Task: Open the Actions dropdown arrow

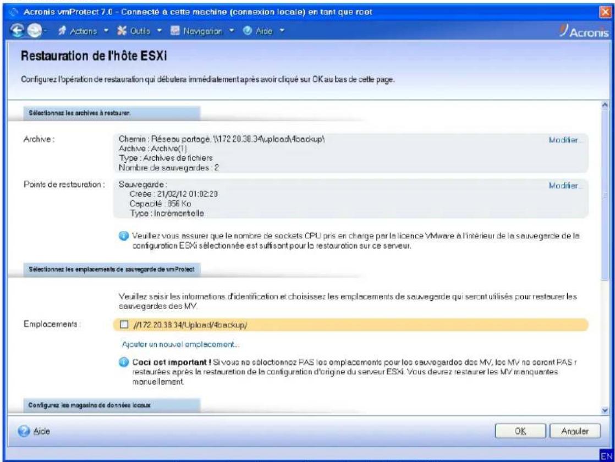Action: pyautogui.click(x=106, y=31)
